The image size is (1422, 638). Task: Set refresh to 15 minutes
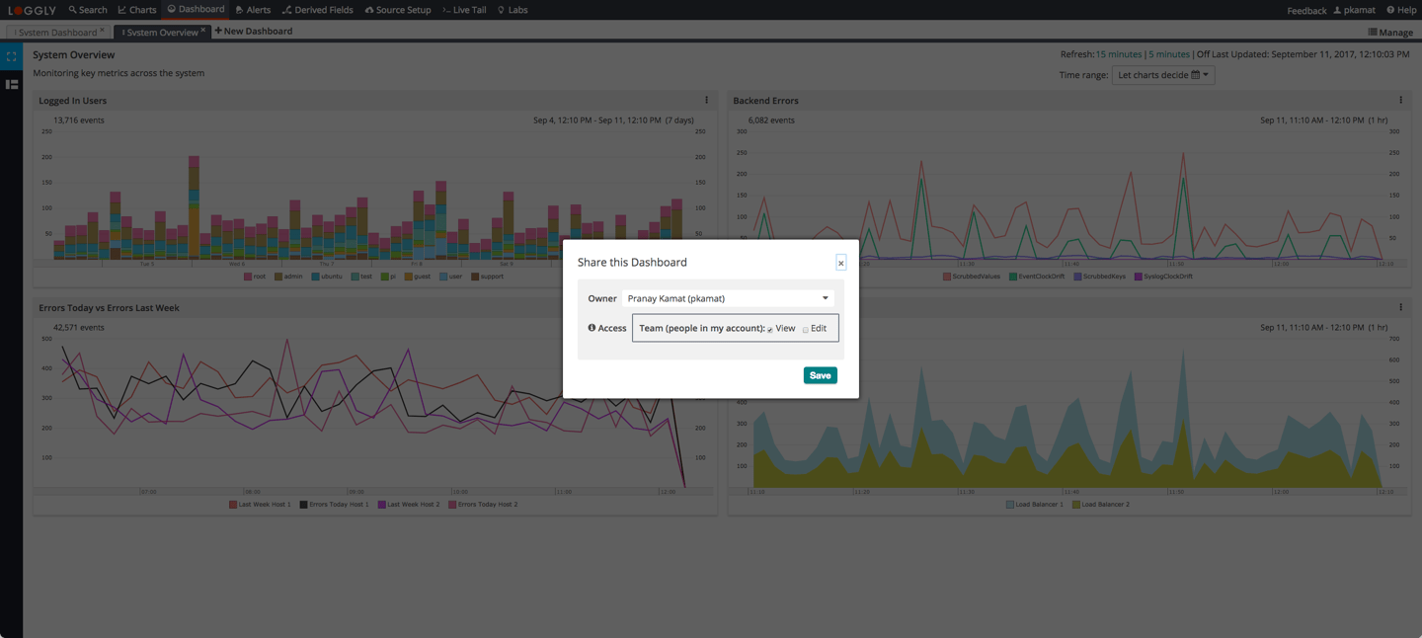coord(1118,54)
